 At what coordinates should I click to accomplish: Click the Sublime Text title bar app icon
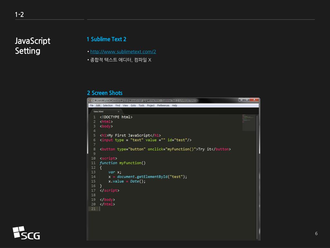click(x=90, y=100)
